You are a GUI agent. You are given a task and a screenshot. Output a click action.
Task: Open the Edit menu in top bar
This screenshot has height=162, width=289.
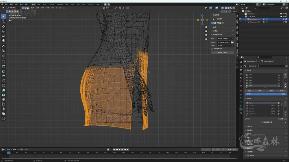pos(11,4)
